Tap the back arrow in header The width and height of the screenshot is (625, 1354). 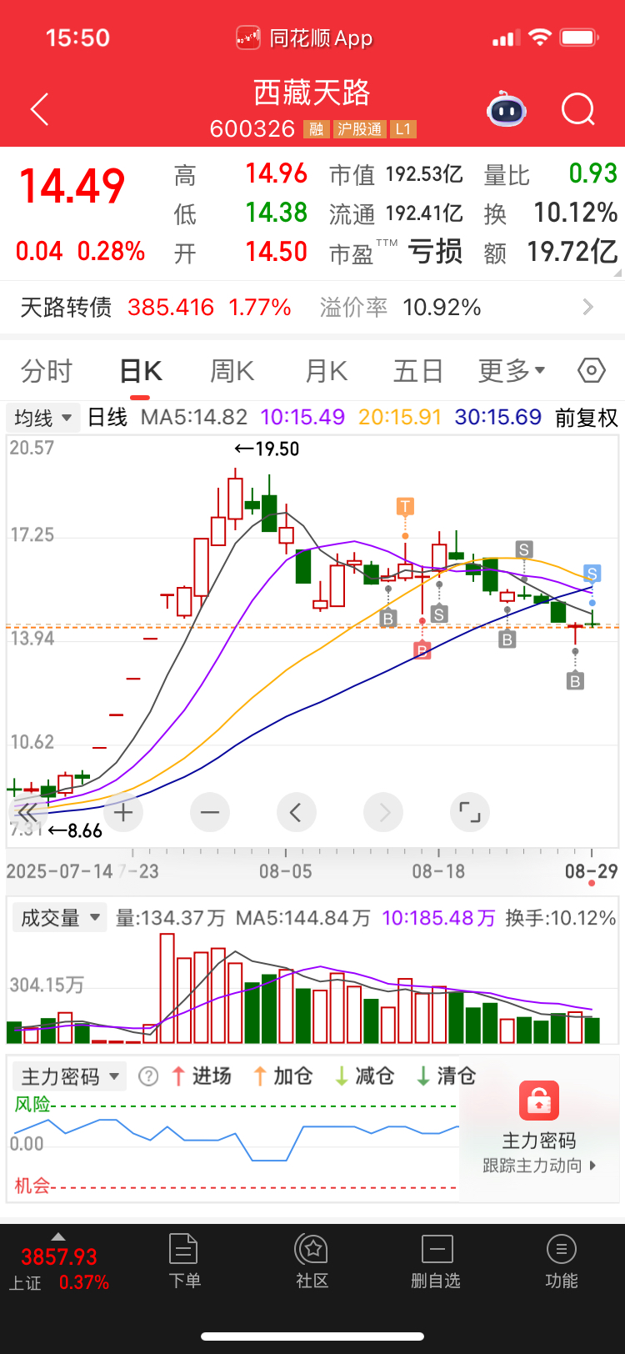[39, 109]
